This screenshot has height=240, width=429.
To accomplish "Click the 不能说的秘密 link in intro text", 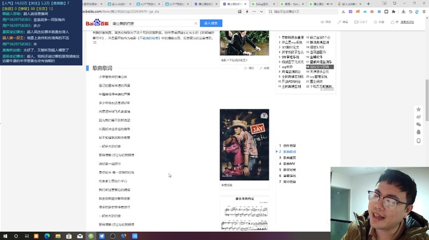I will point(149,38).
